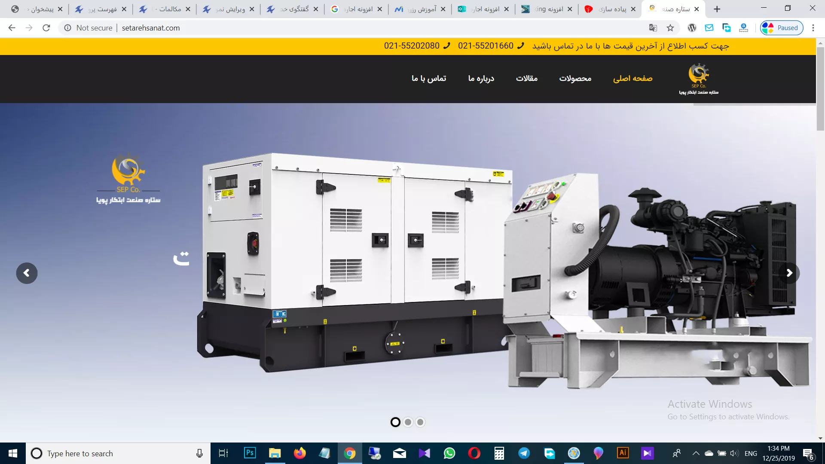This screenshot has height=464, width=825.
Task: Expand hidden system tray icons chevron
Action: click(x=696, y=453)
